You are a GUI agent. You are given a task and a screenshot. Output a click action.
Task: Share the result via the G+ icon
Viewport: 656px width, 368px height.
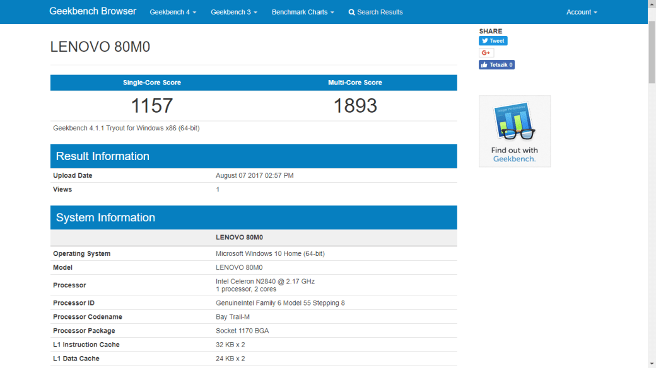tap(486, 52)
